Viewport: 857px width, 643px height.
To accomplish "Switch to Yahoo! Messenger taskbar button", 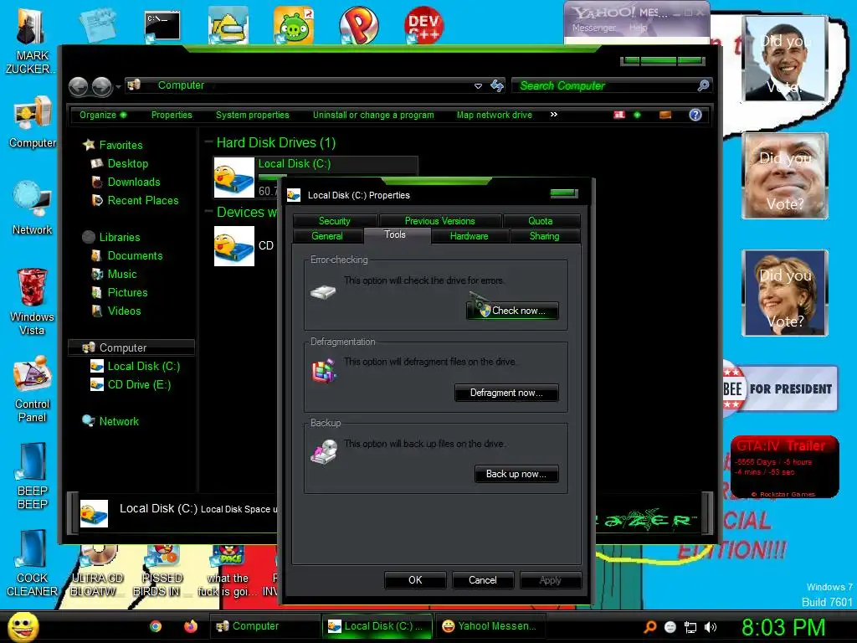I will (x=489, y=626).
